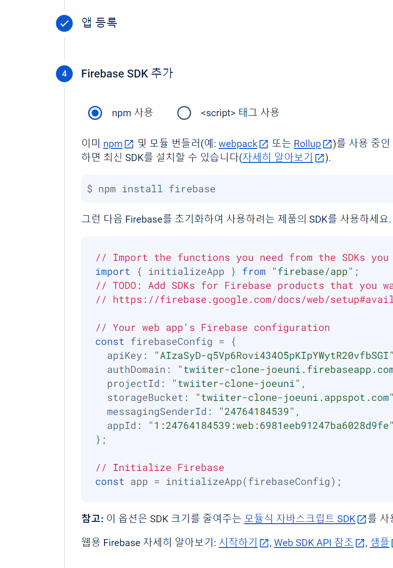The height and width of the screenshot is (568, 393).
Task: Click the messagingSenderId 24764184539 line
Action: click(x=203, y=412)
